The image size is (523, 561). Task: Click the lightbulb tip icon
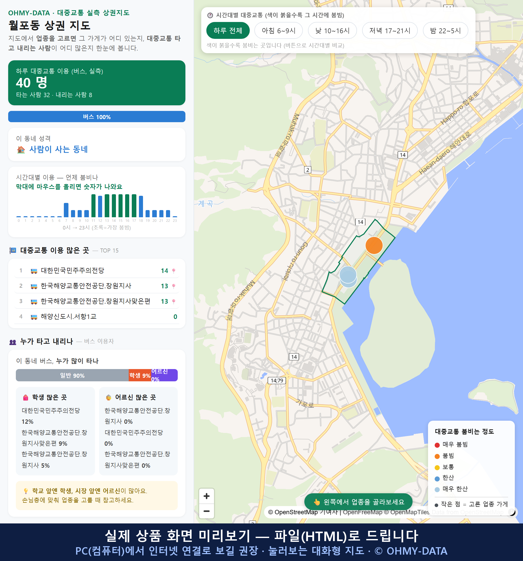pos(26,491)
